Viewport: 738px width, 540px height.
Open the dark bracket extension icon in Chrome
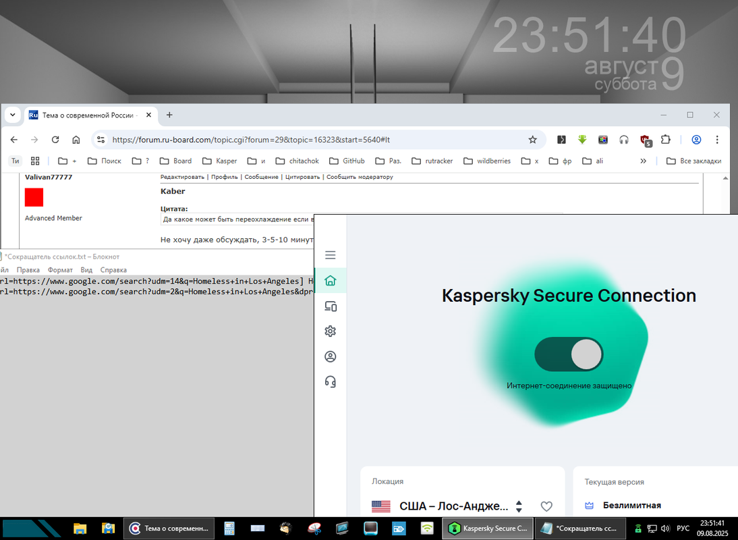[x=561, y=139]
